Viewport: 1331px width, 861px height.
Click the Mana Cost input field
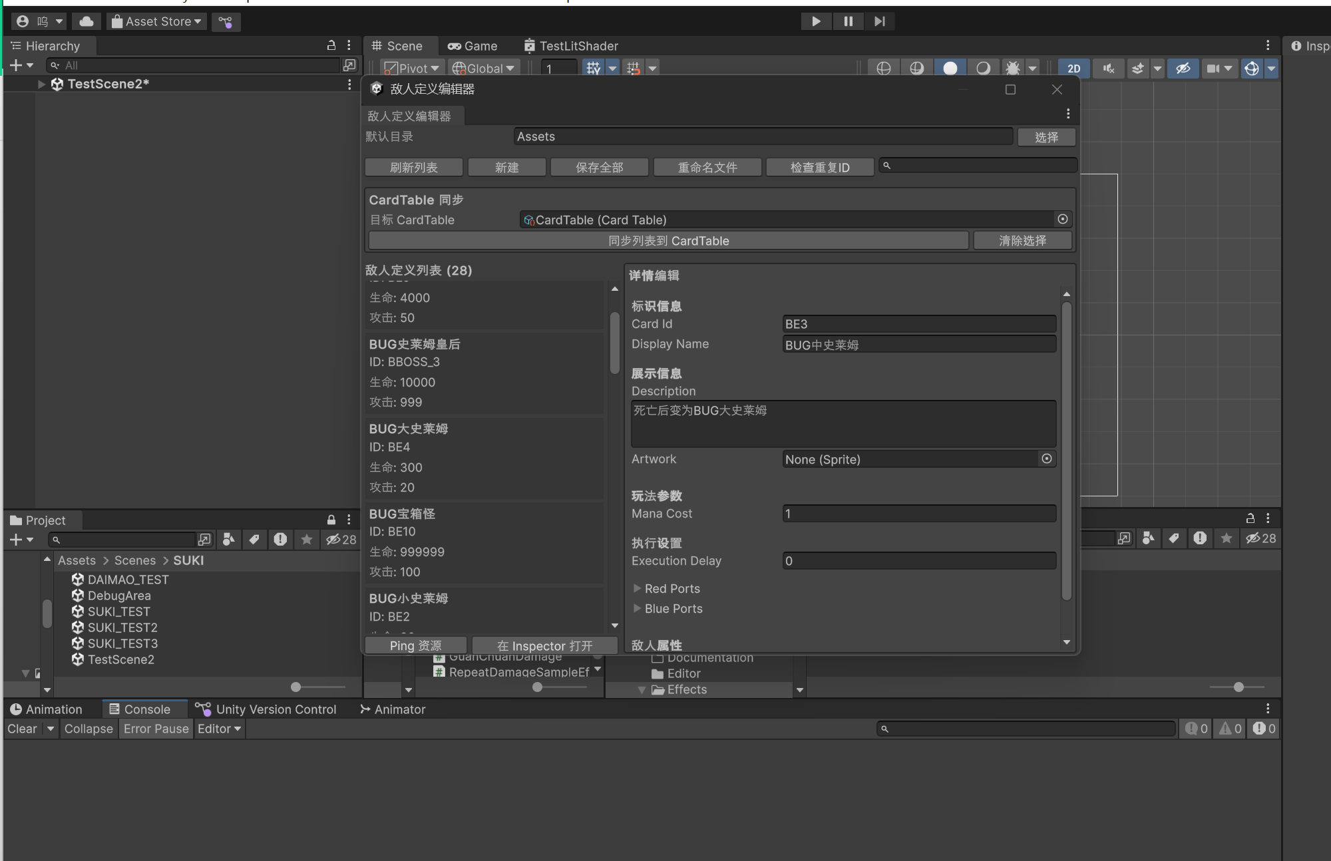point(918,513)
